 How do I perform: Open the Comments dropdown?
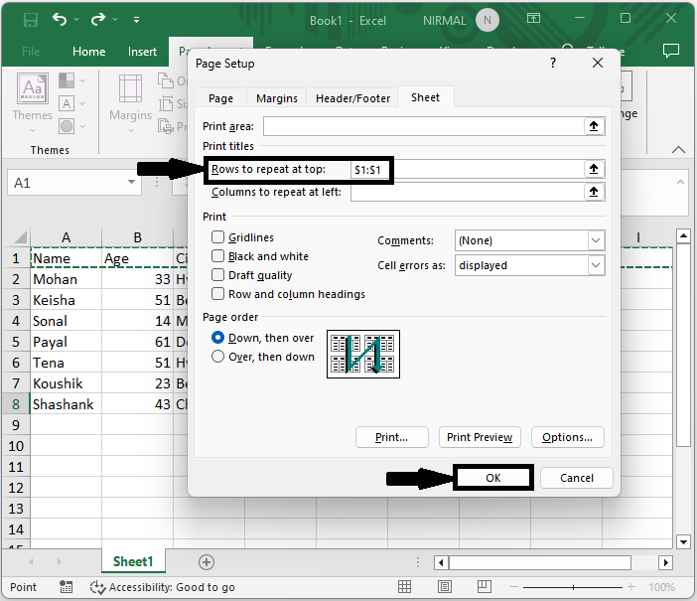click(x=595, y=240)
